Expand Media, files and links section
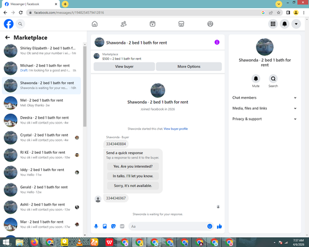The width and height of the screenshot is (309, 247). tap(265, 108)
